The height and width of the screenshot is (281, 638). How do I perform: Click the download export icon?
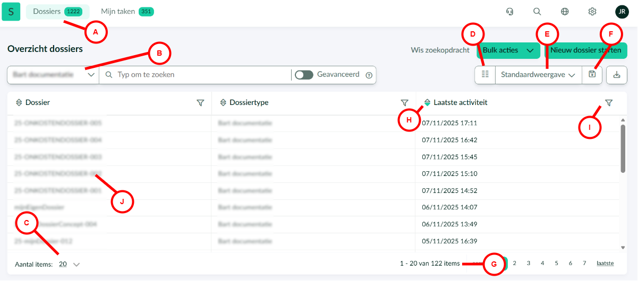coord(617,75)
